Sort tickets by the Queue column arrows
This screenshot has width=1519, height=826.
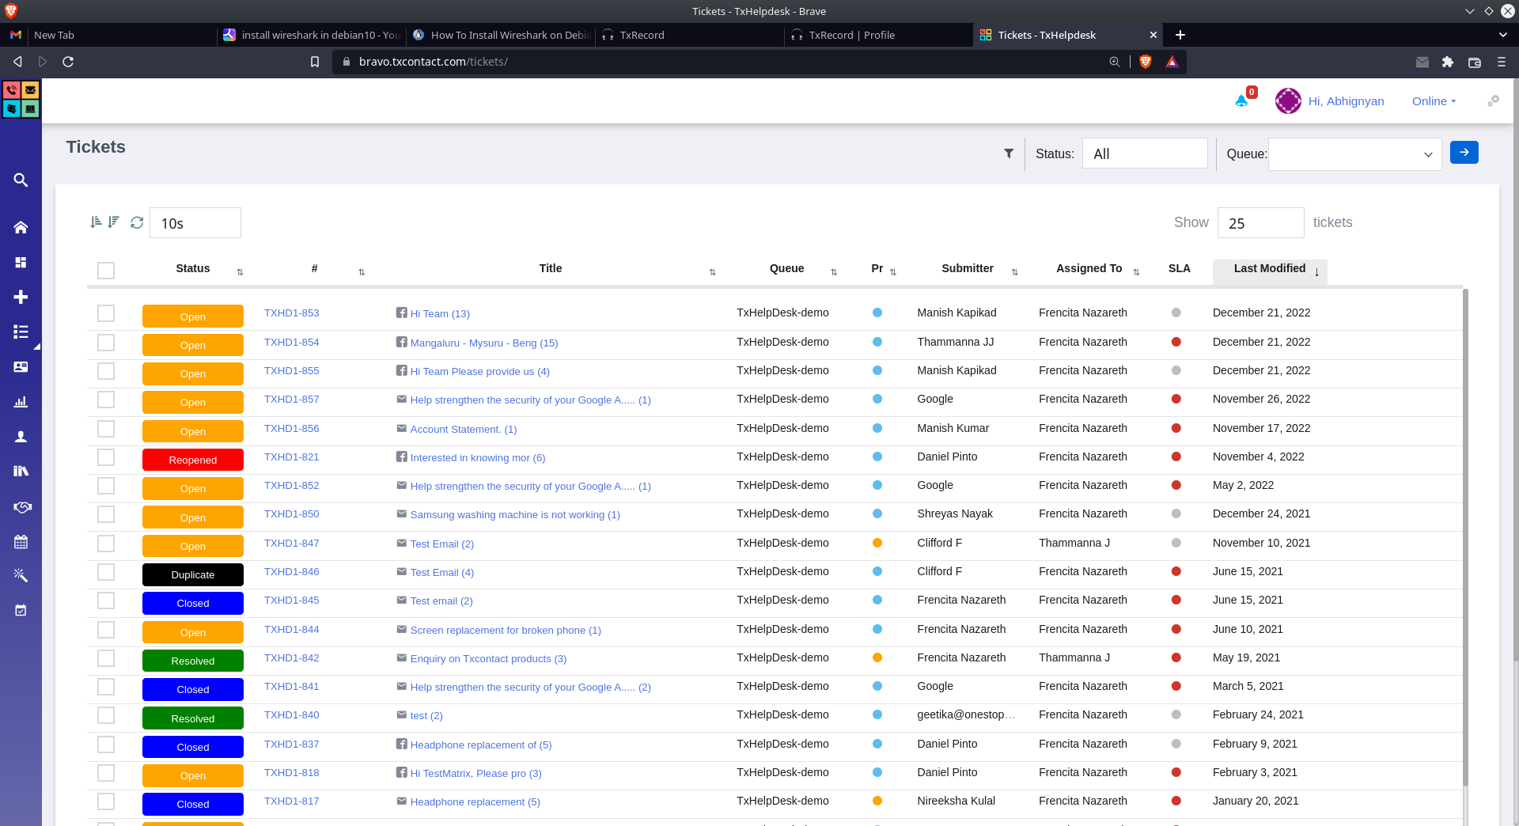(834, 272)
